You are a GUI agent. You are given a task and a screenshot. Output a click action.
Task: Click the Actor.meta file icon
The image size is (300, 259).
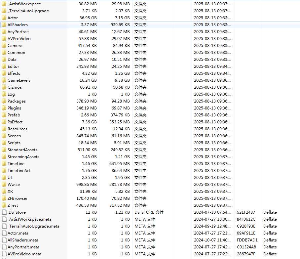[4, 233]
